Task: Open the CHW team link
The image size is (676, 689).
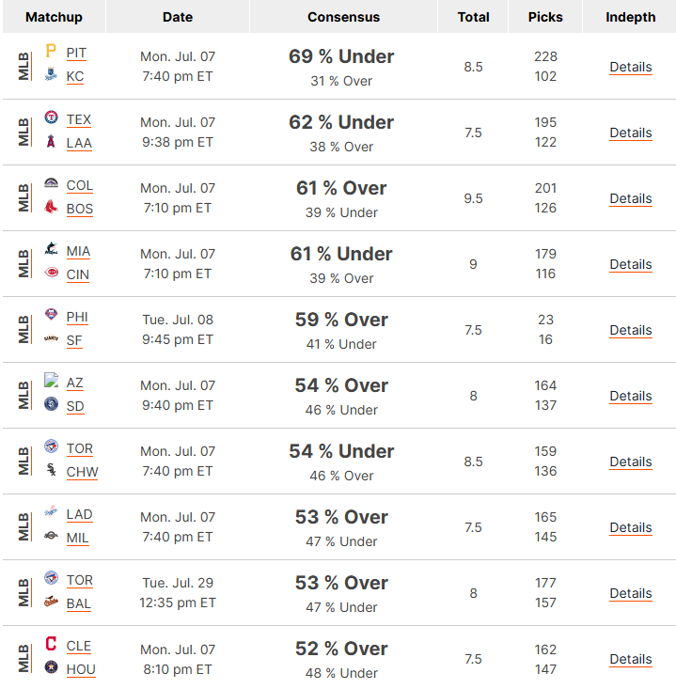Action: 82,472
